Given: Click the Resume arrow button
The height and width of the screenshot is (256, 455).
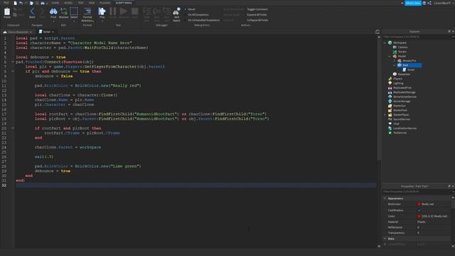Looking at the screenshot, I should [124, 11].
